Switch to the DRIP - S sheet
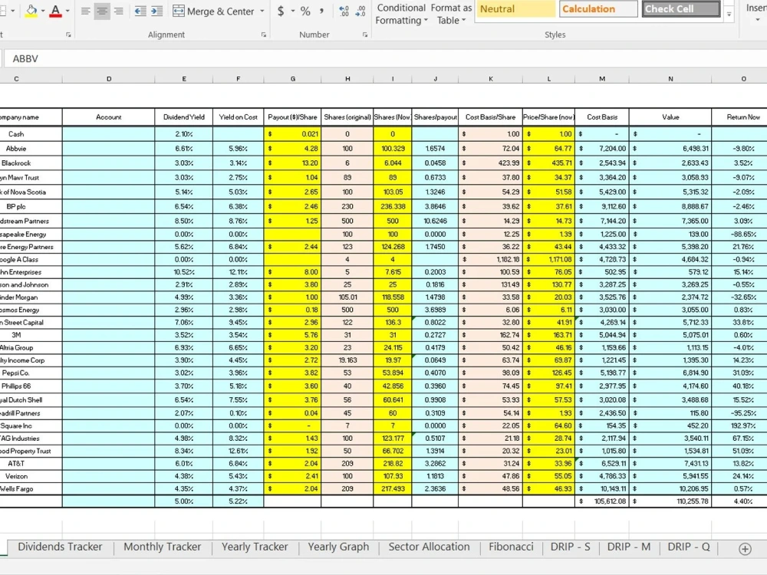767x575 pixels. point(570,547)
